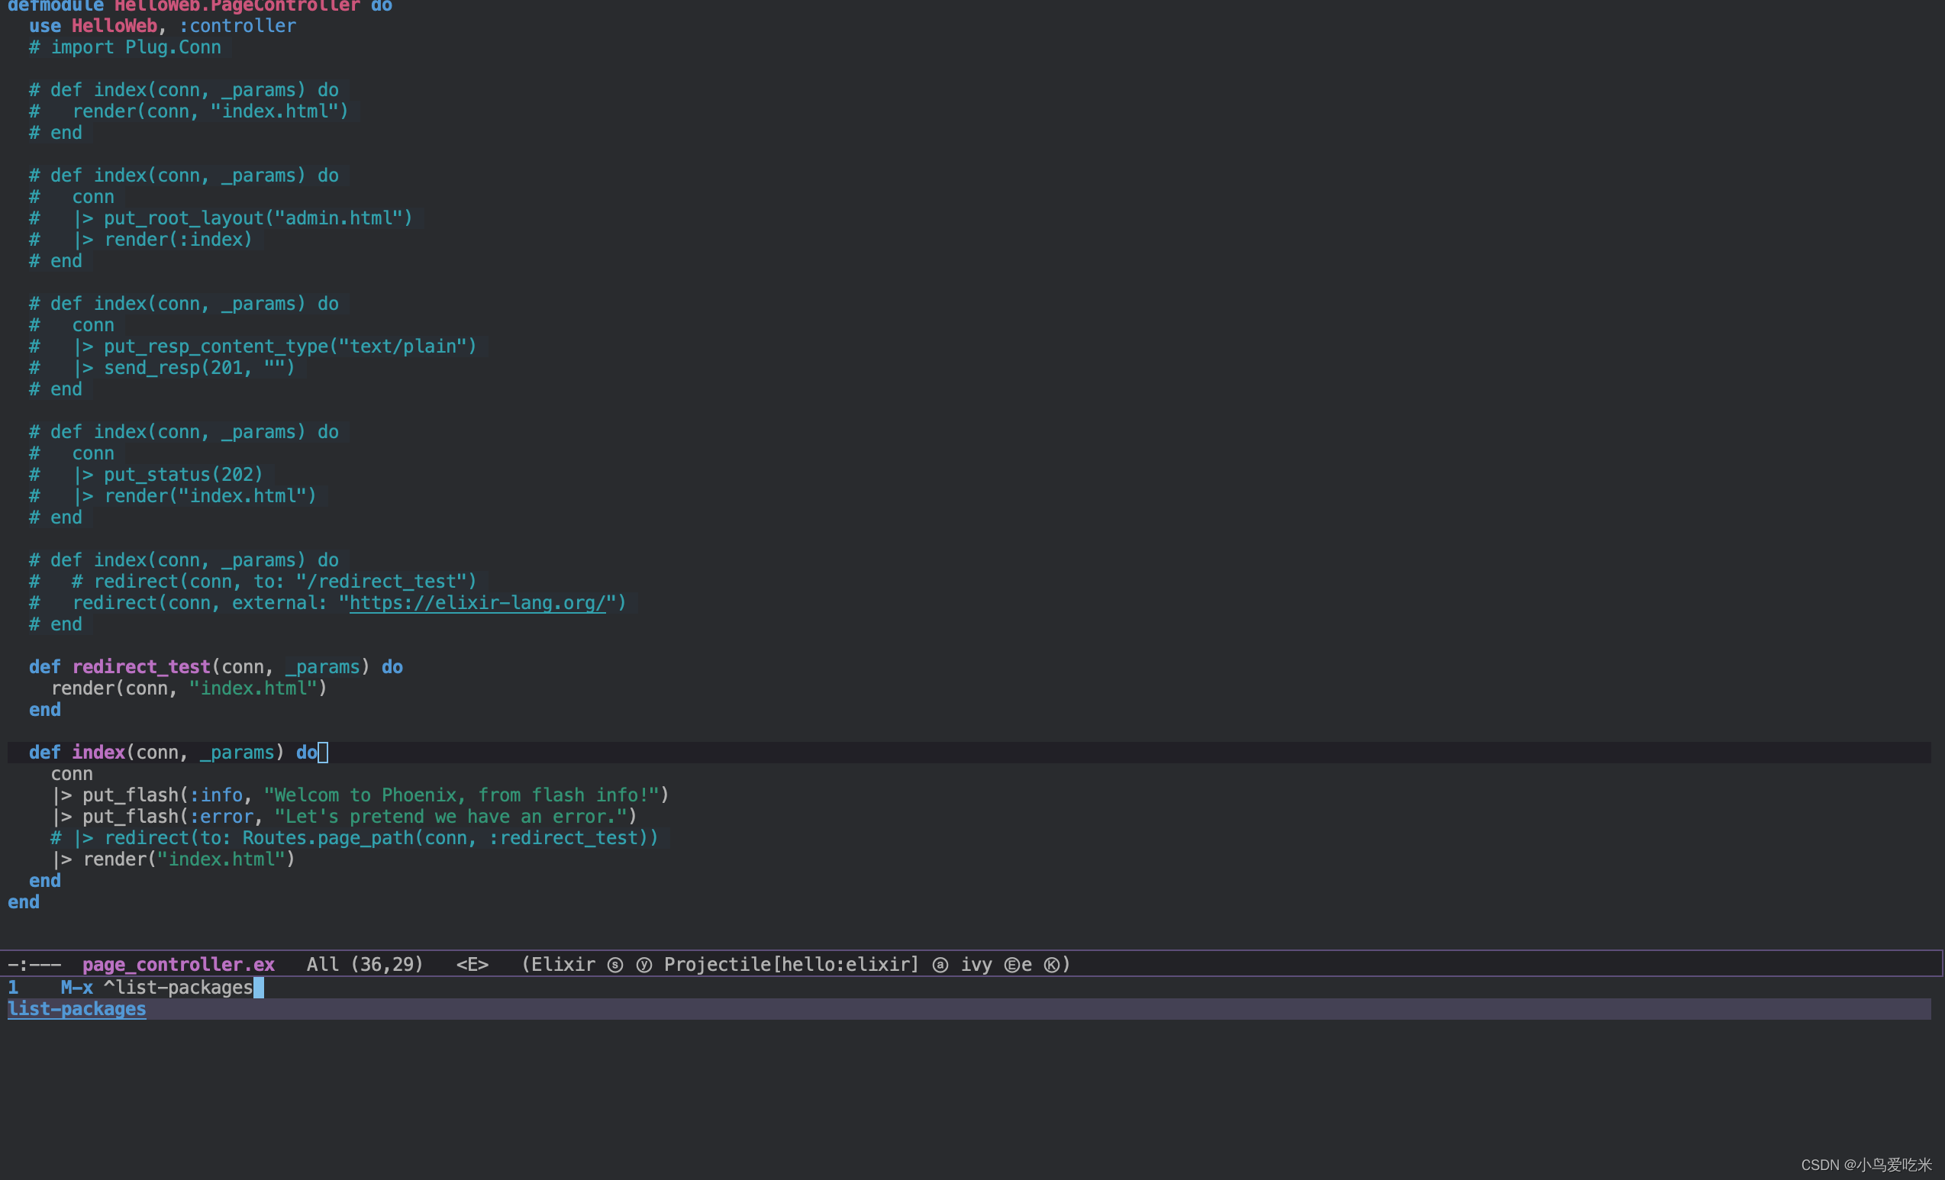The height and width of the screenshot is (1180, 1945).
Task: Click commented redirect to "/redirect_test" line
Action: pos(253,582)
